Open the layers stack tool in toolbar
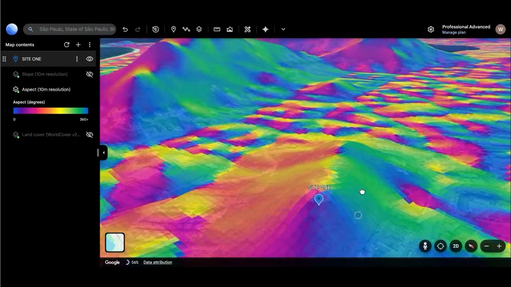 pos(199,29)
